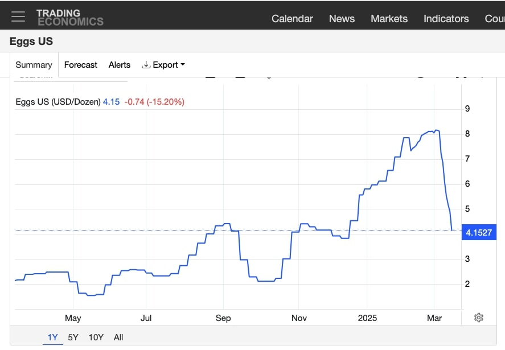Open chart settings via the gear icon
Viewport: 505px width, 350px height.
point(478,317)
